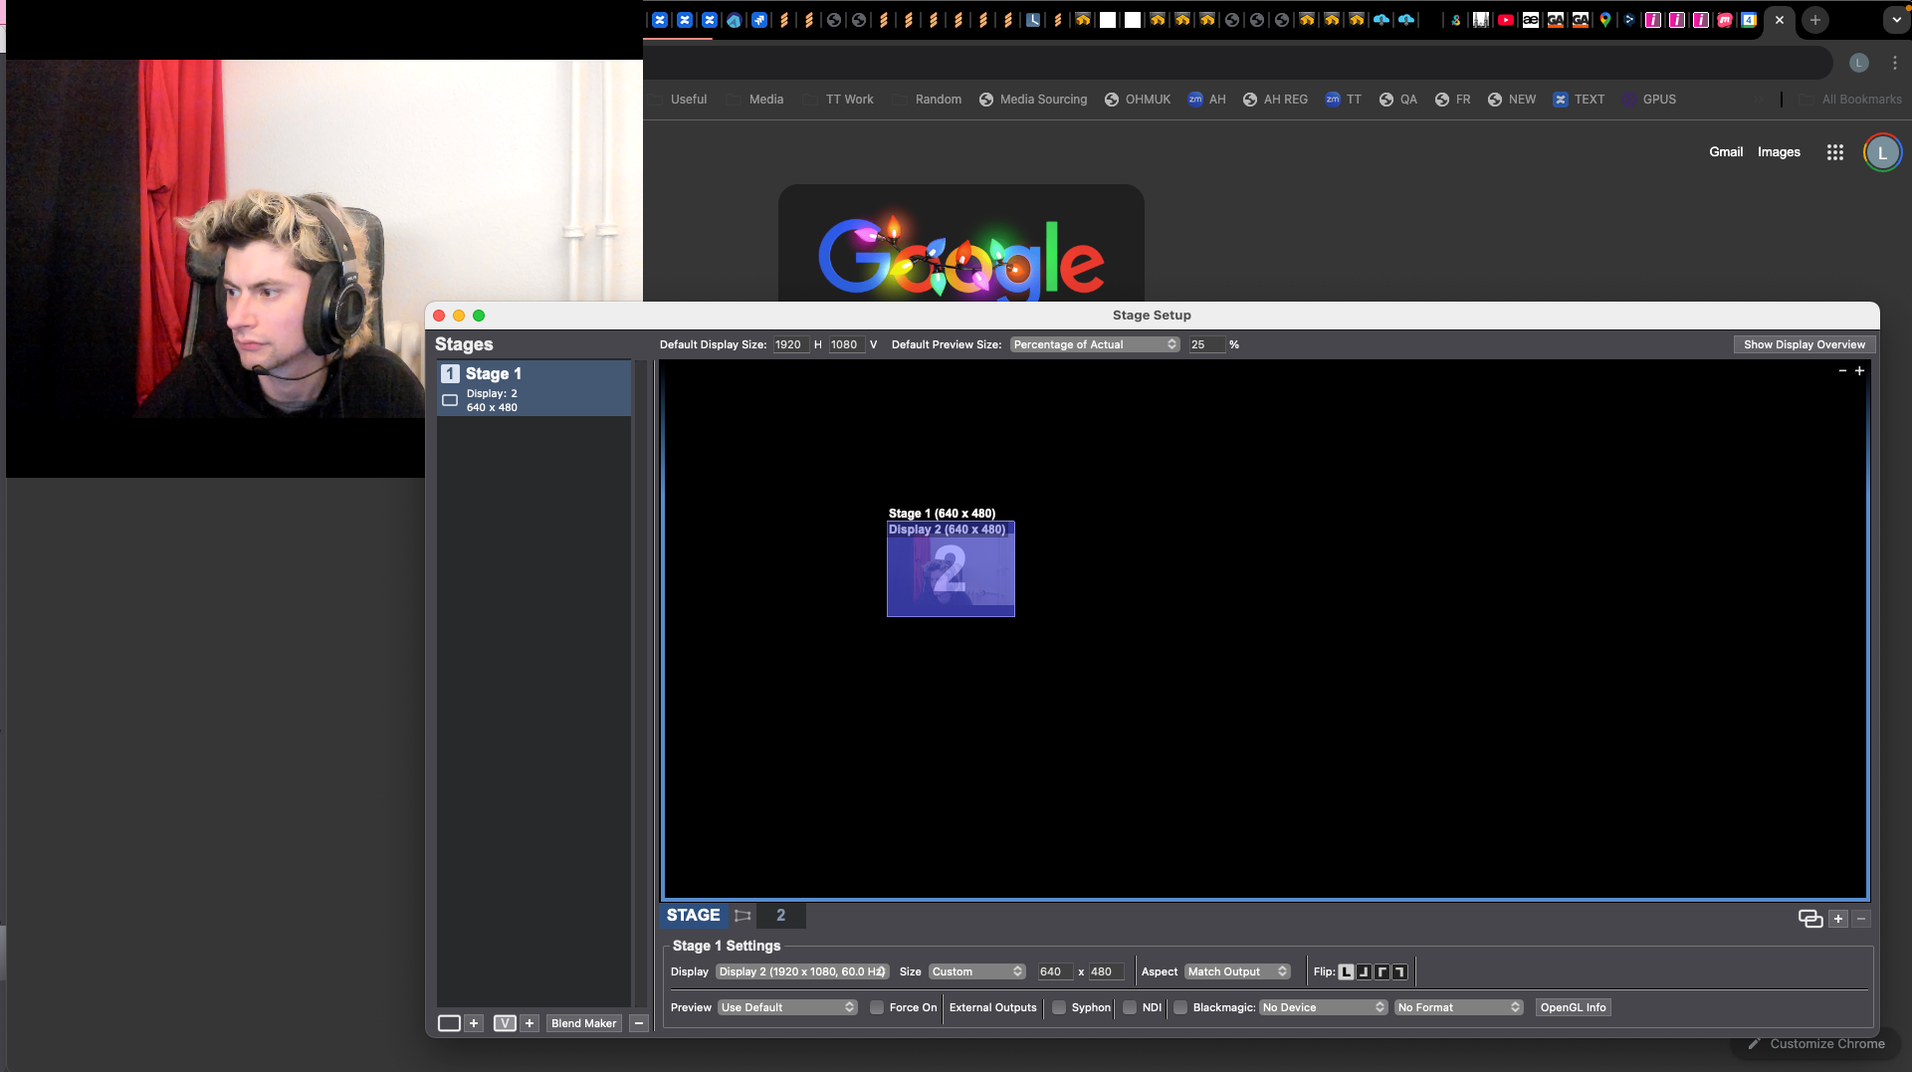The width and height of the screenshot is (1912, 1072).
Task: Click the blank rectangle stage icon in bottom-left
Action: pyautogui.click(x=449, y=1023)
